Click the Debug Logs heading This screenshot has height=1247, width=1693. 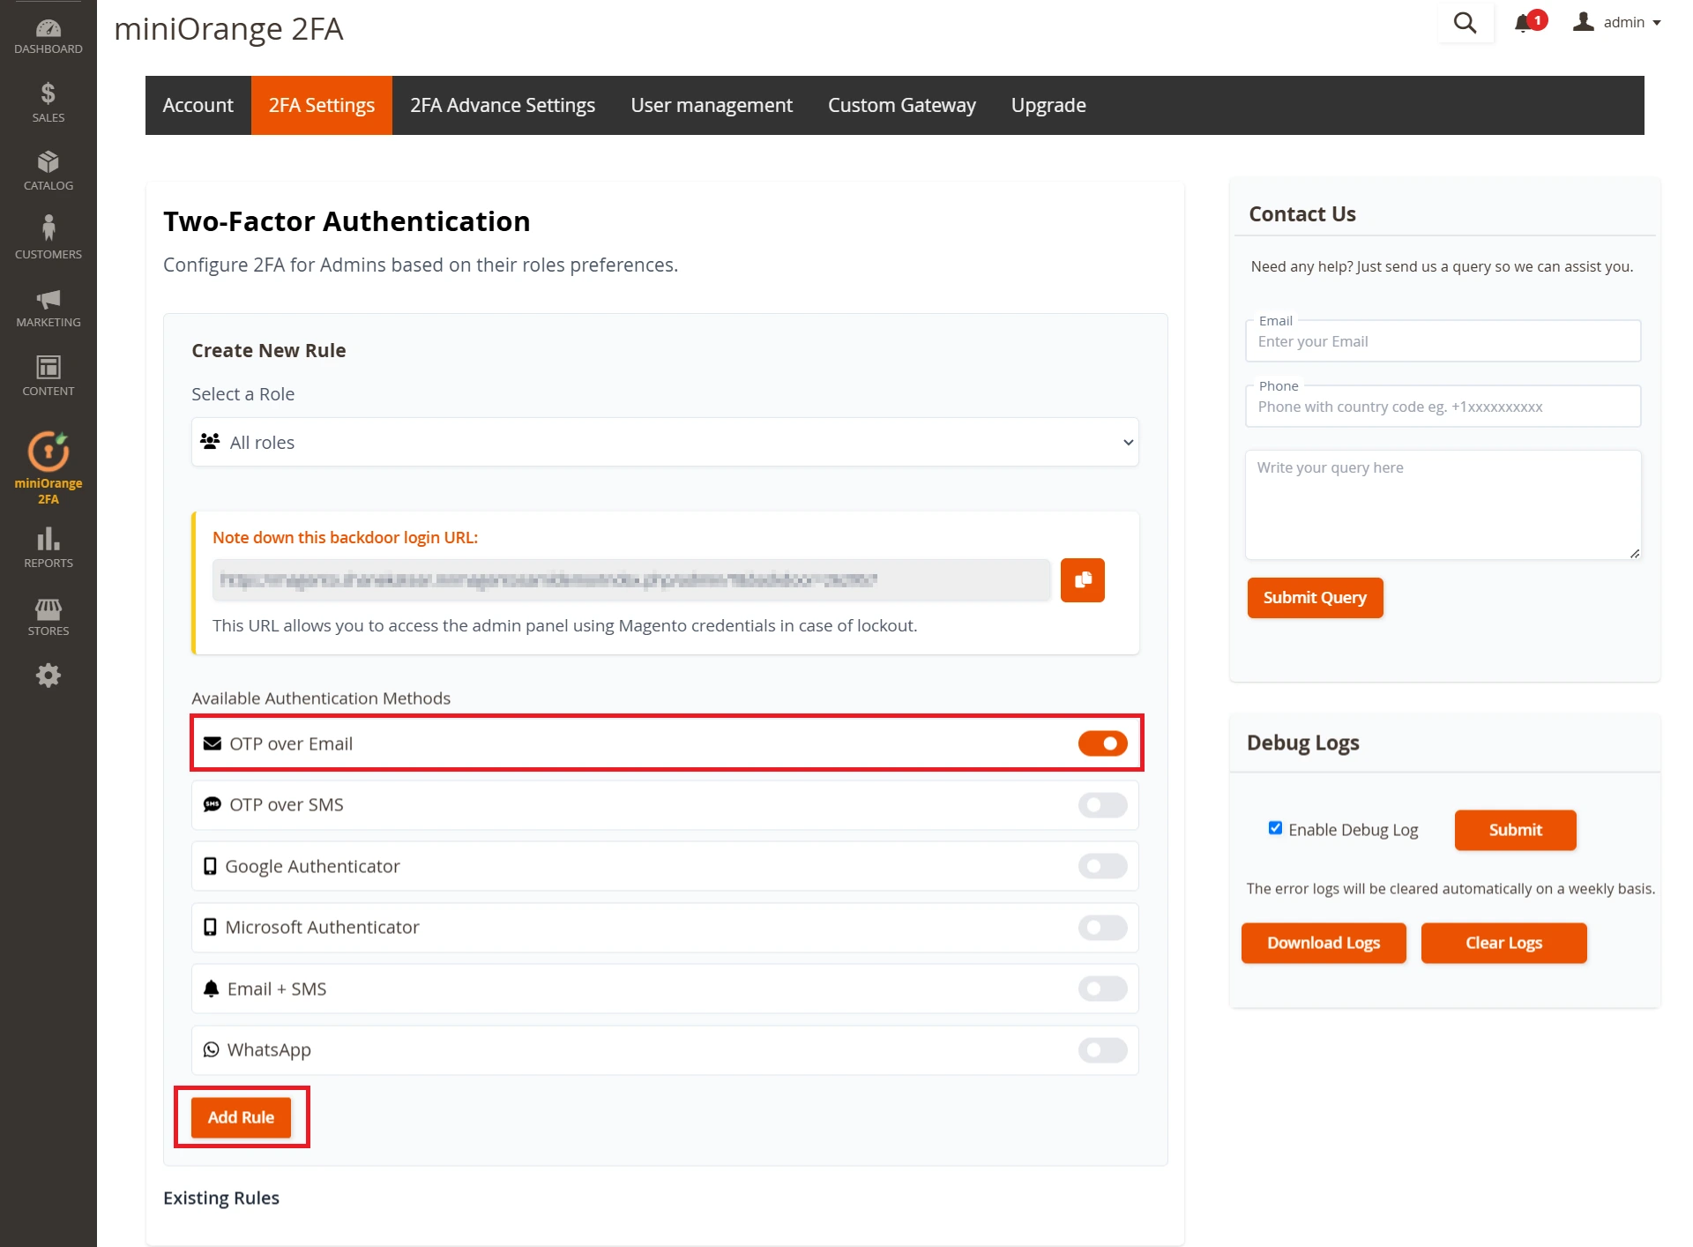[1303, 743]
